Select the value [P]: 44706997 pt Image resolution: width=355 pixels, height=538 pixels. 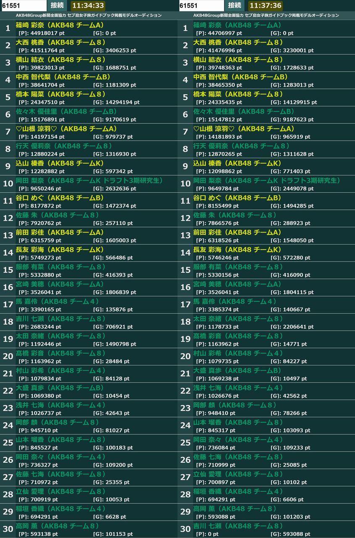(x=219, y=33)
